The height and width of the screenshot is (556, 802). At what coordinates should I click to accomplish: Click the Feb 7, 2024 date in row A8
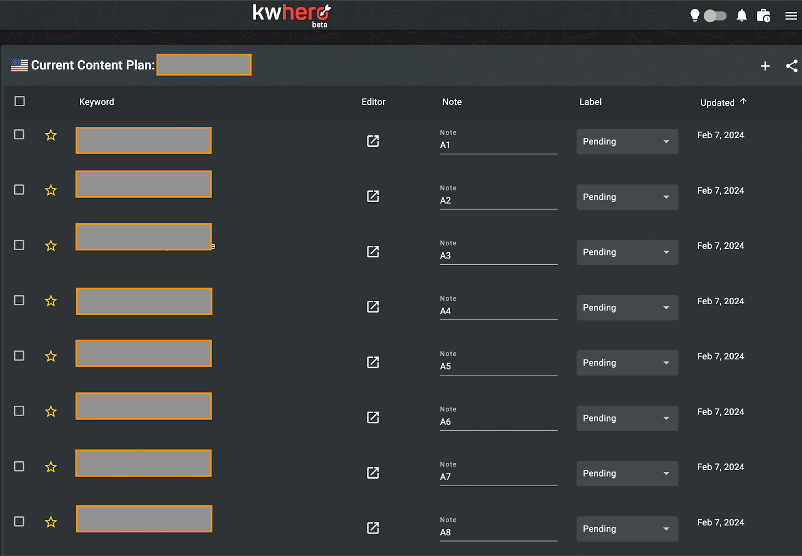[720, 522]
